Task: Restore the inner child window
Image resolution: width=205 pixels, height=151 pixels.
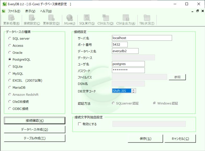Action: [197, 11]
